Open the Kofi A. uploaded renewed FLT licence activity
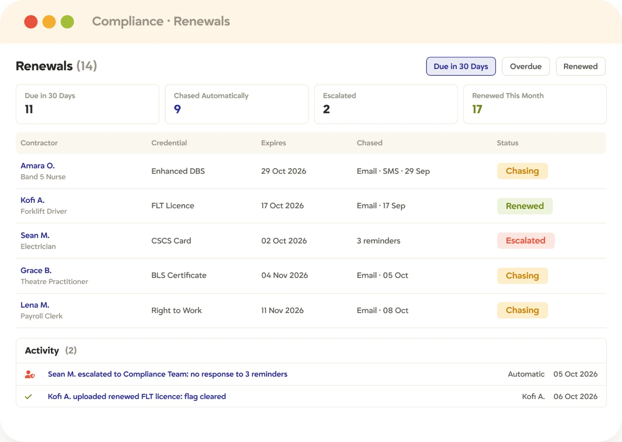622x442 pixels. tap(137, 397)
